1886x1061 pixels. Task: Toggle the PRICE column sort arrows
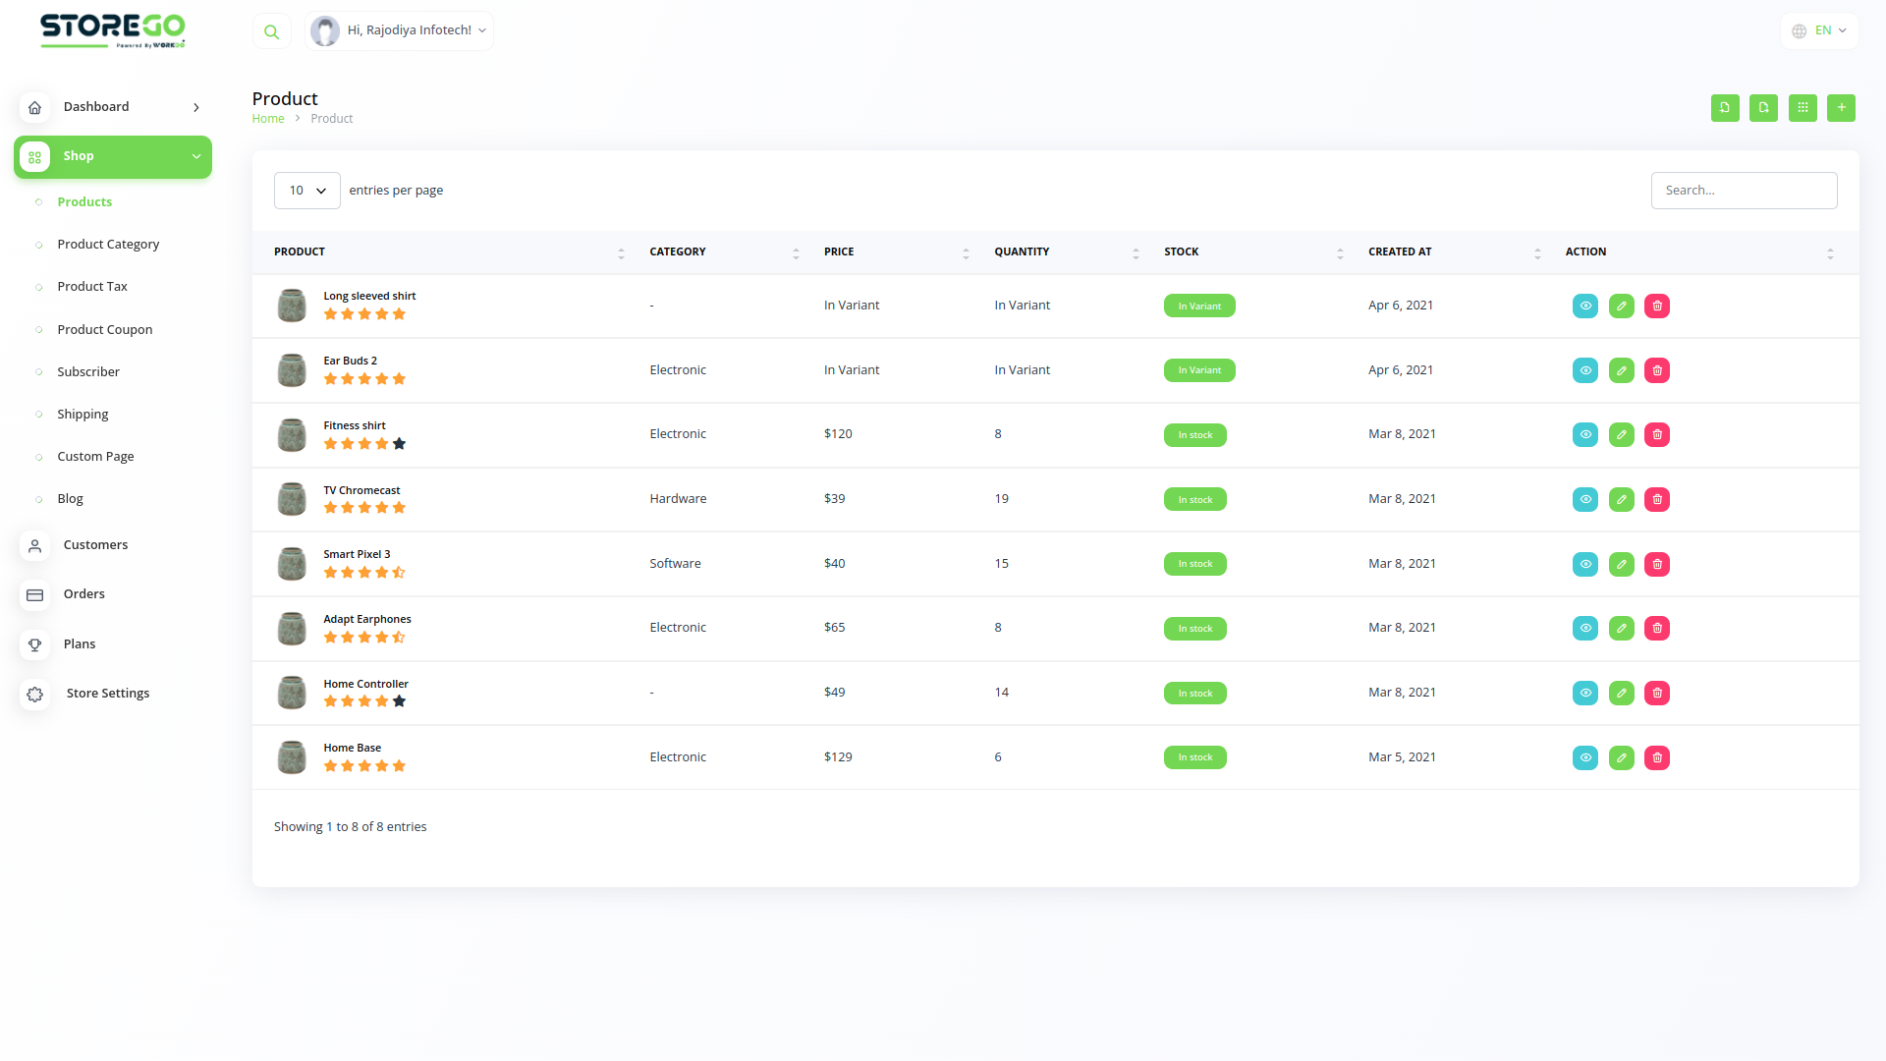click(x=965, y=252)
